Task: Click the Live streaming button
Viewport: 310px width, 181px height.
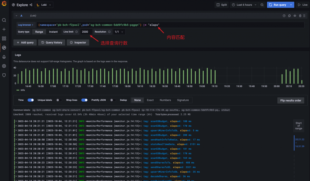Action: [x=303, y=5]
